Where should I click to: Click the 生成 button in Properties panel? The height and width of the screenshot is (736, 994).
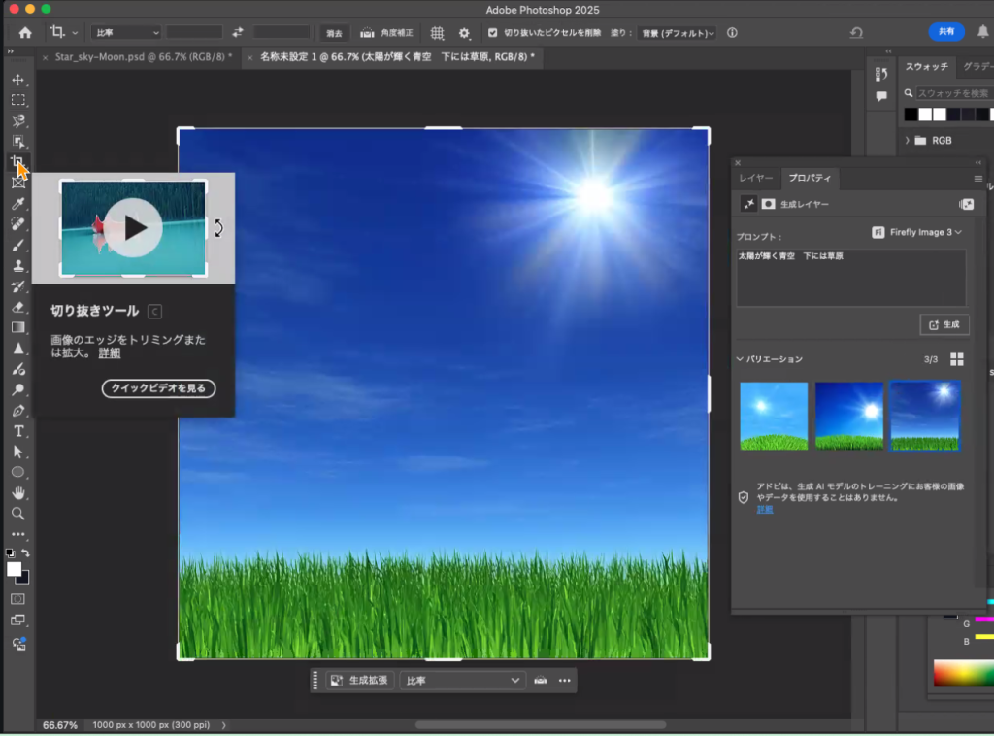coord(944,324)
